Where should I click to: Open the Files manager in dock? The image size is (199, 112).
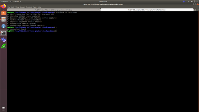(x=3, y=20)
